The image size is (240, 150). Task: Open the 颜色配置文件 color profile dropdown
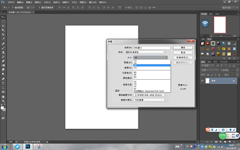point(150,95)
